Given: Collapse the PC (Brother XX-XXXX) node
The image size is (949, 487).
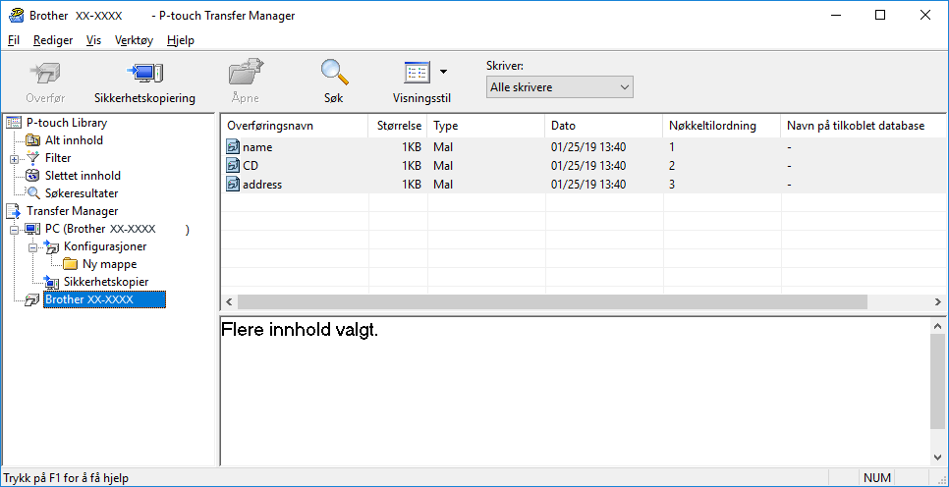Looking at the screenshot, I should pos(14,230).
